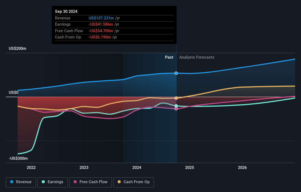Image resolution: width=301 pixels, height=192 pixels.
Task: Click the Cash From Op label in tooltip
Action: [x=68, y=37]
